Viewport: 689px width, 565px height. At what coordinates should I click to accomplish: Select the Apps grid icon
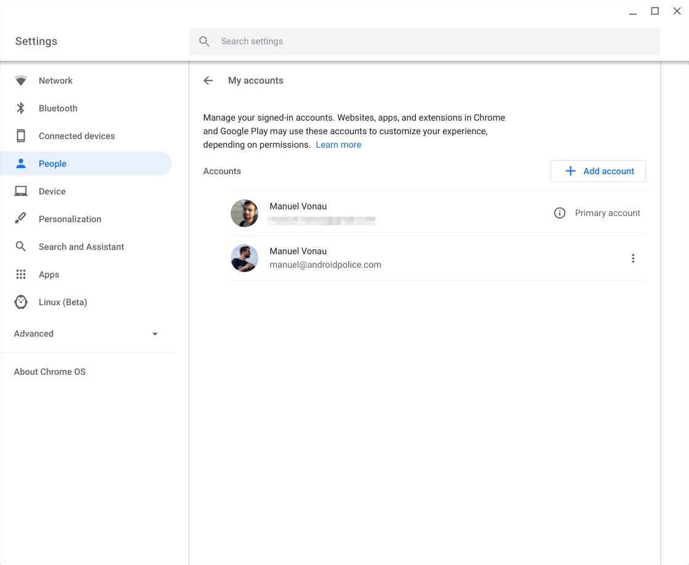tap(21, 274)
